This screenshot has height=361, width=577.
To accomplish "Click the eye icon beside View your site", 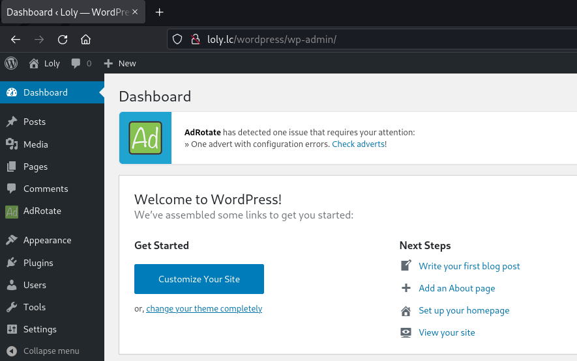I will click(x=406, y=332).
